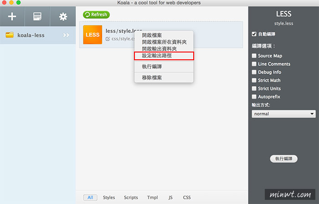This screenshot has width=319, height=204.
Task: Open settings with the gear icon
Action: (63, 16)
